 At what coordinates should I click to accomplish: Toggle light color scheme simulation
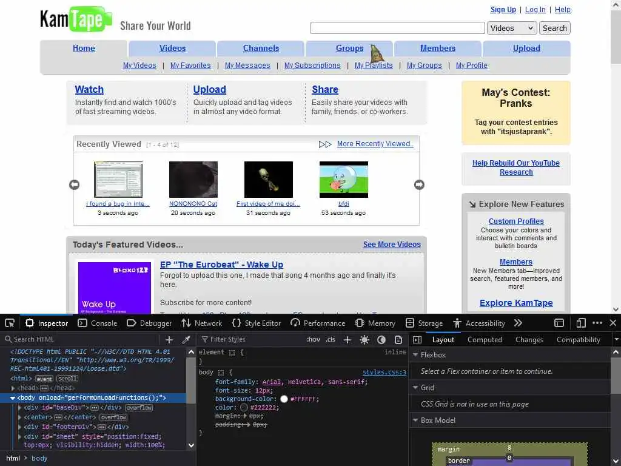point(364,340)
